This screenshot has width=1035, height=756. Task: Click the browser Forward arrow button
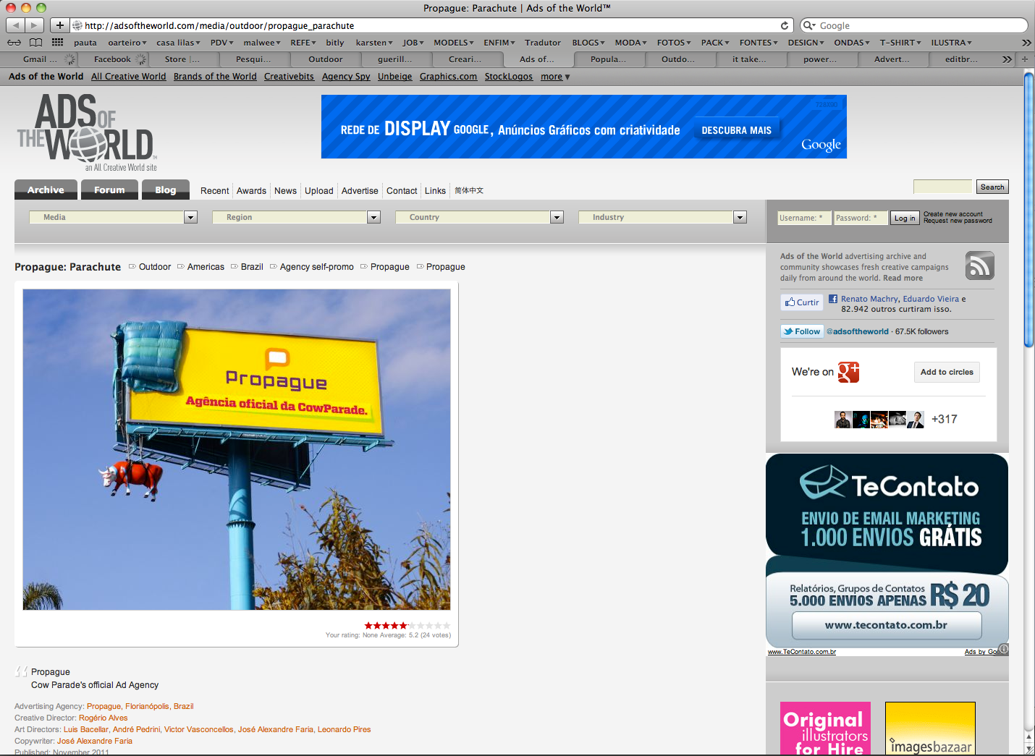pyautogui.click(x=34, y=25)
